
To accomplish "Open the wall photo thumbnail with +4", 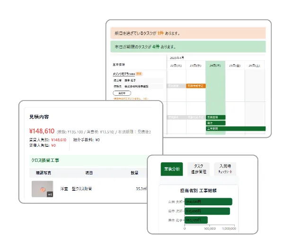I will pos(43,189).
